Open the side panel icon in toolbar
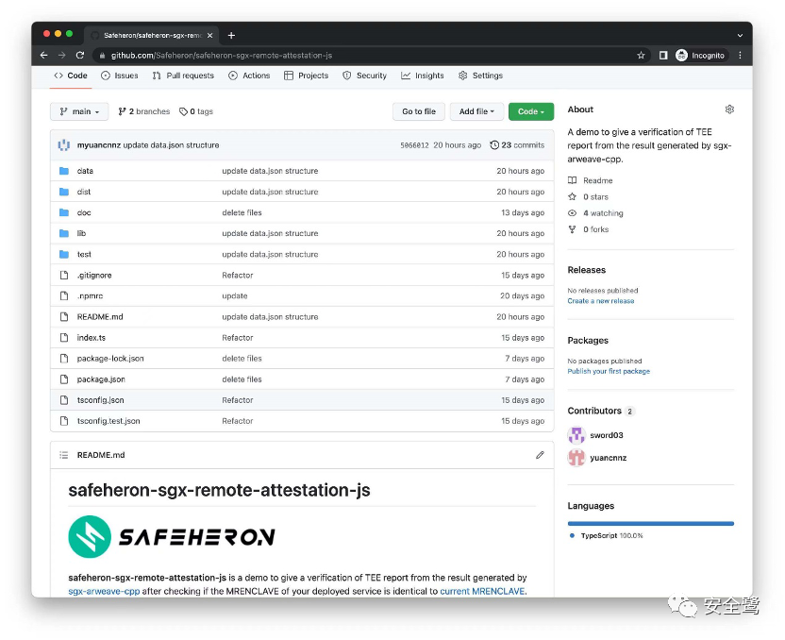The height and width of the screenshot is (640, 785). (x=663, y=55)
